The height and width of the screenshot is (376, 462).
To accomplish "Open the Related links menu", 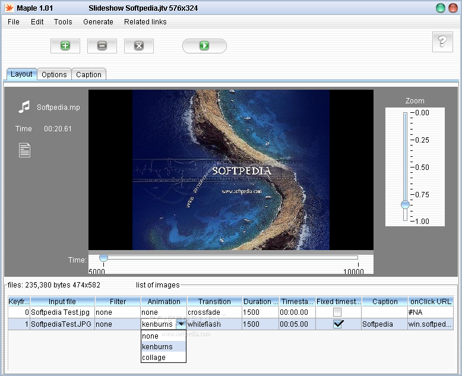I will pyautogui.click(x=145, y=22).
